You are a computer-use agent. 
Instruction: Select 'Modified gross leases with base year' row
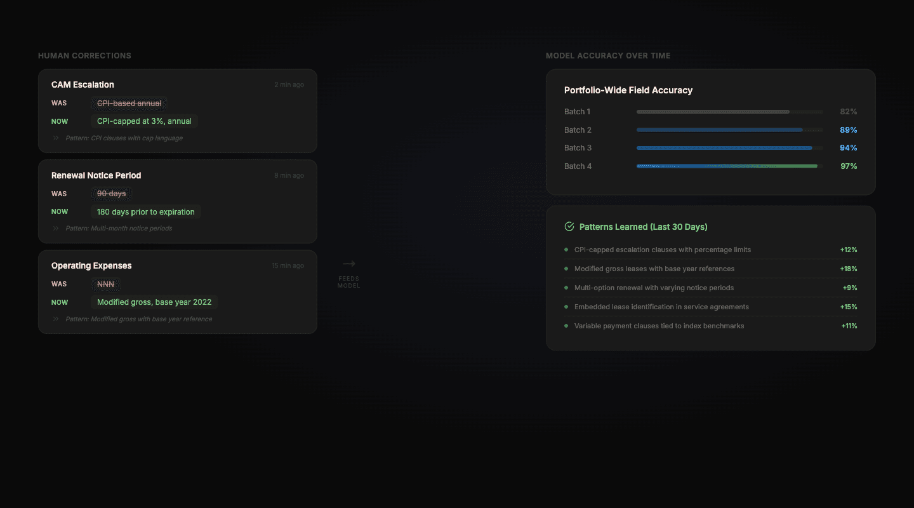click(654, 269)
